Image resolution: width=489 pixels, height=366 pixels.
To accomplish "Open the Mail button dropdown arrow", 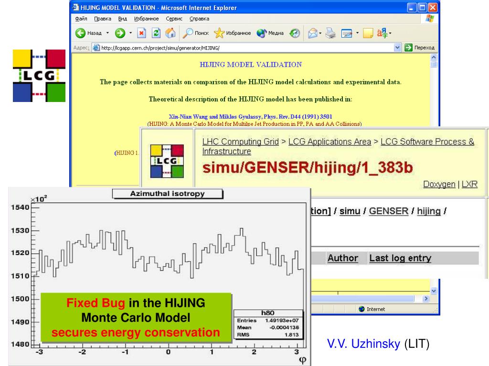I will click(320, 33).
